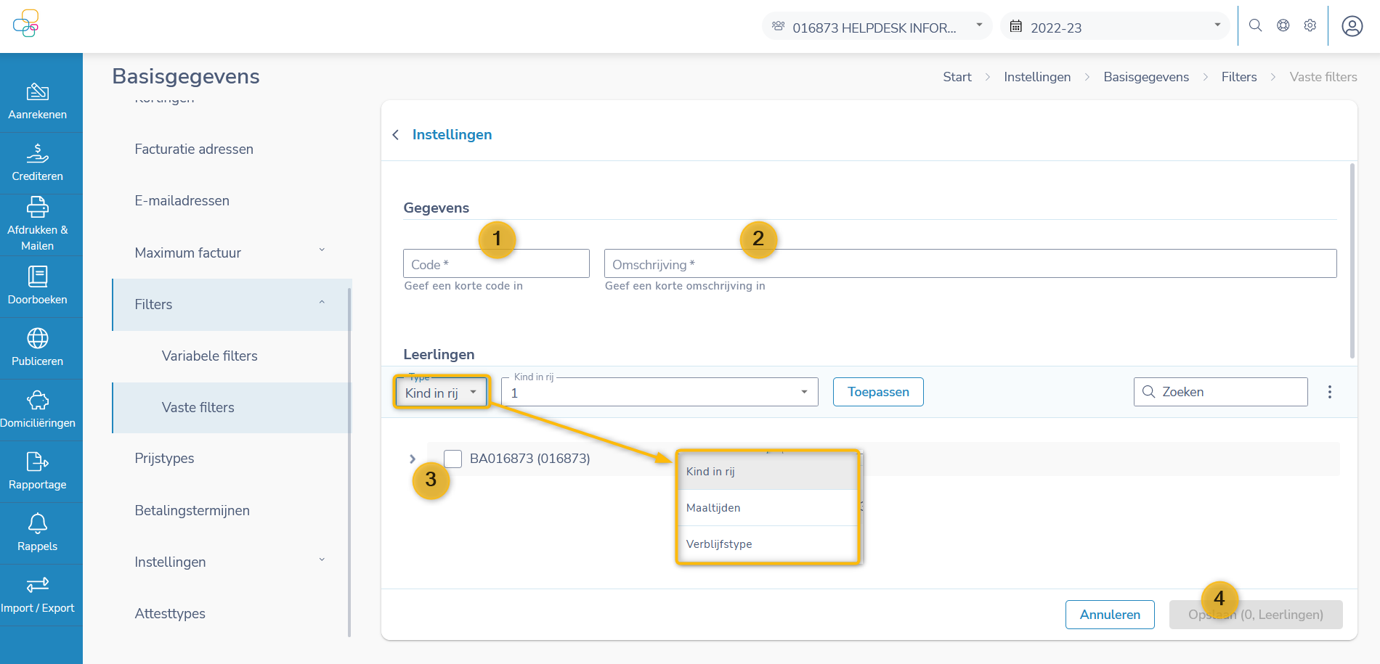Screen dimensions: 1380x664
Task: Open E-mailadressen menu item
Action: coord(182,200)
